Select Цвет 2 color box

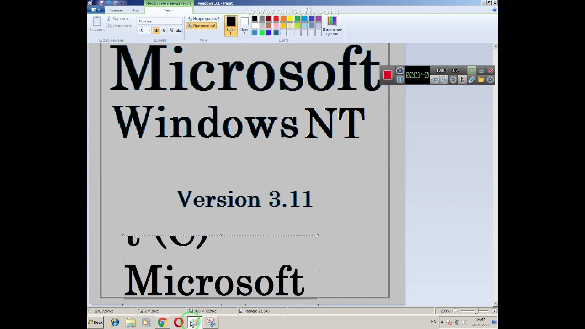coord(245,26)
